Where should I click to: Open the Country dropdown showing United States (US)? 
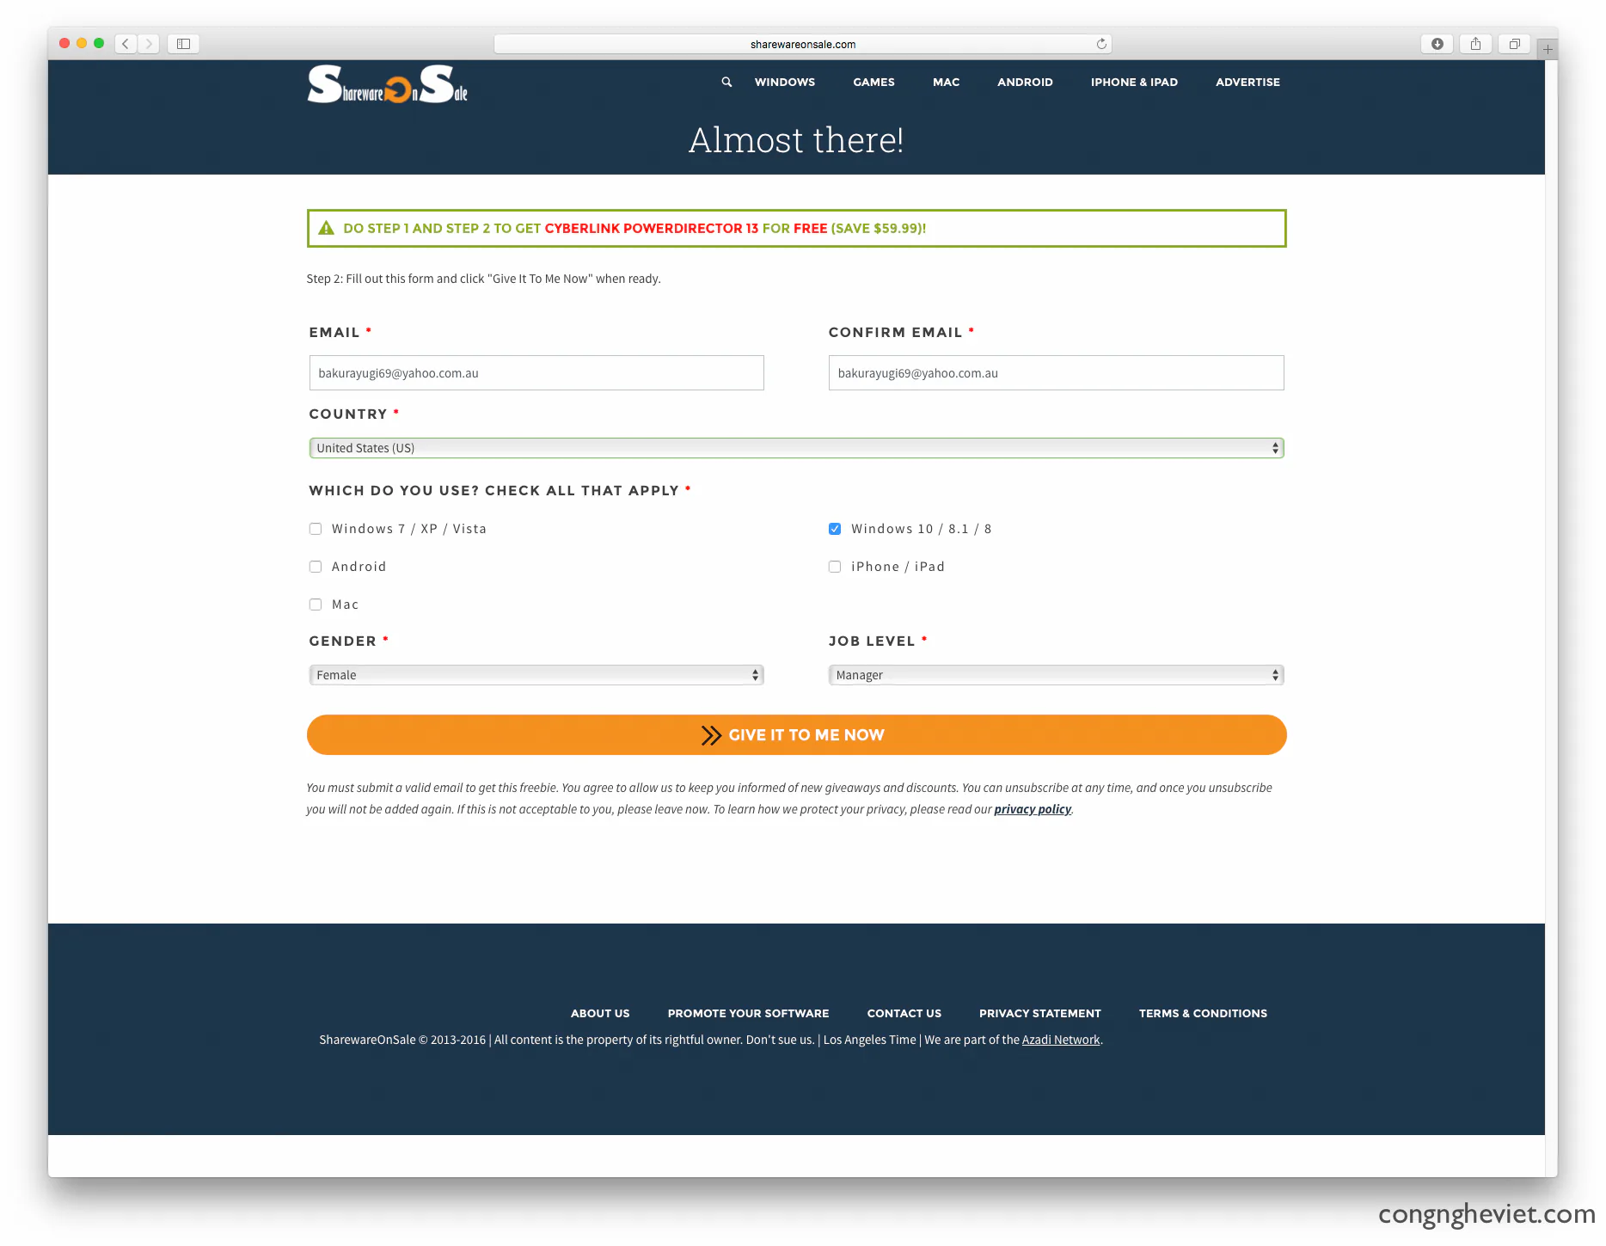click(x=796, y=448)
